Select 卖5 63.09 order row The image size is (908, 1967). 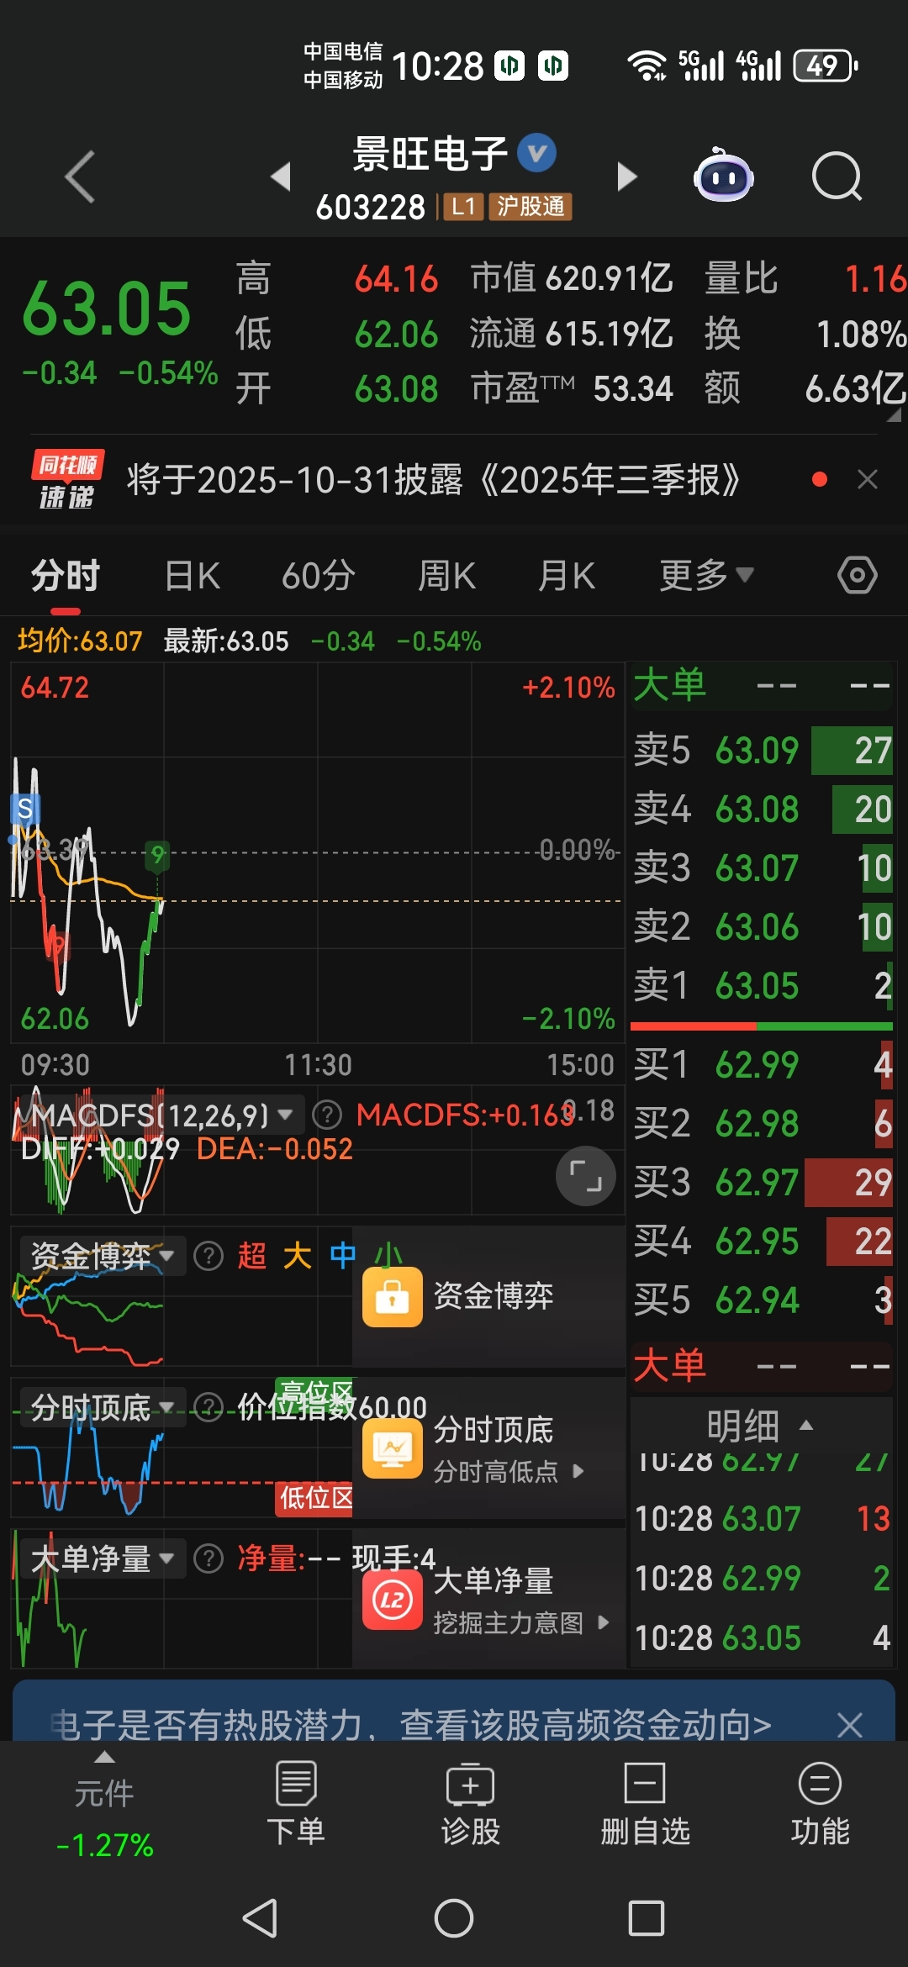point(762,751)
